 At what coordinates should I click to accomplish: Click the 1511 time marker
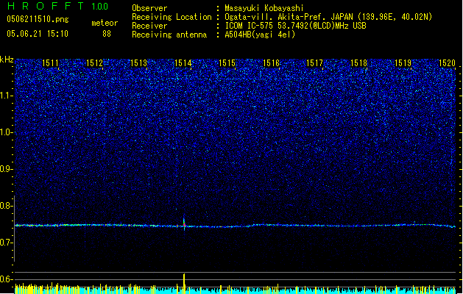click(50, 63)
